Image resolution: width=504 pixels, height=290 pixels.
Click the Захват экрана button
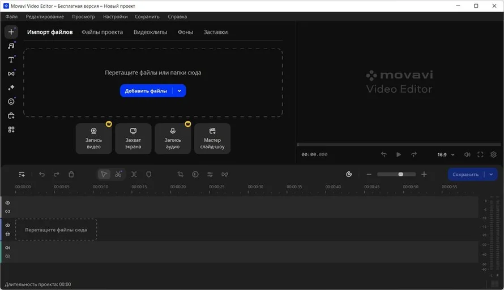[x=133, y=138]
